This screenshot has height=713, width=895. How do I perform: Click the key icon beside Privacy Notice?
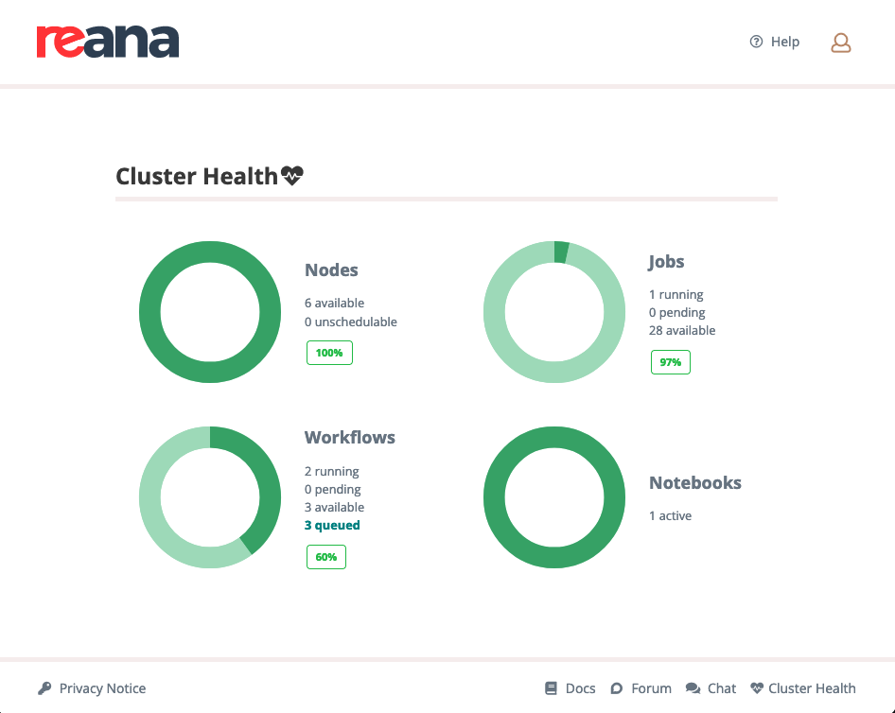pyautogui.click(x=44, y=687)
